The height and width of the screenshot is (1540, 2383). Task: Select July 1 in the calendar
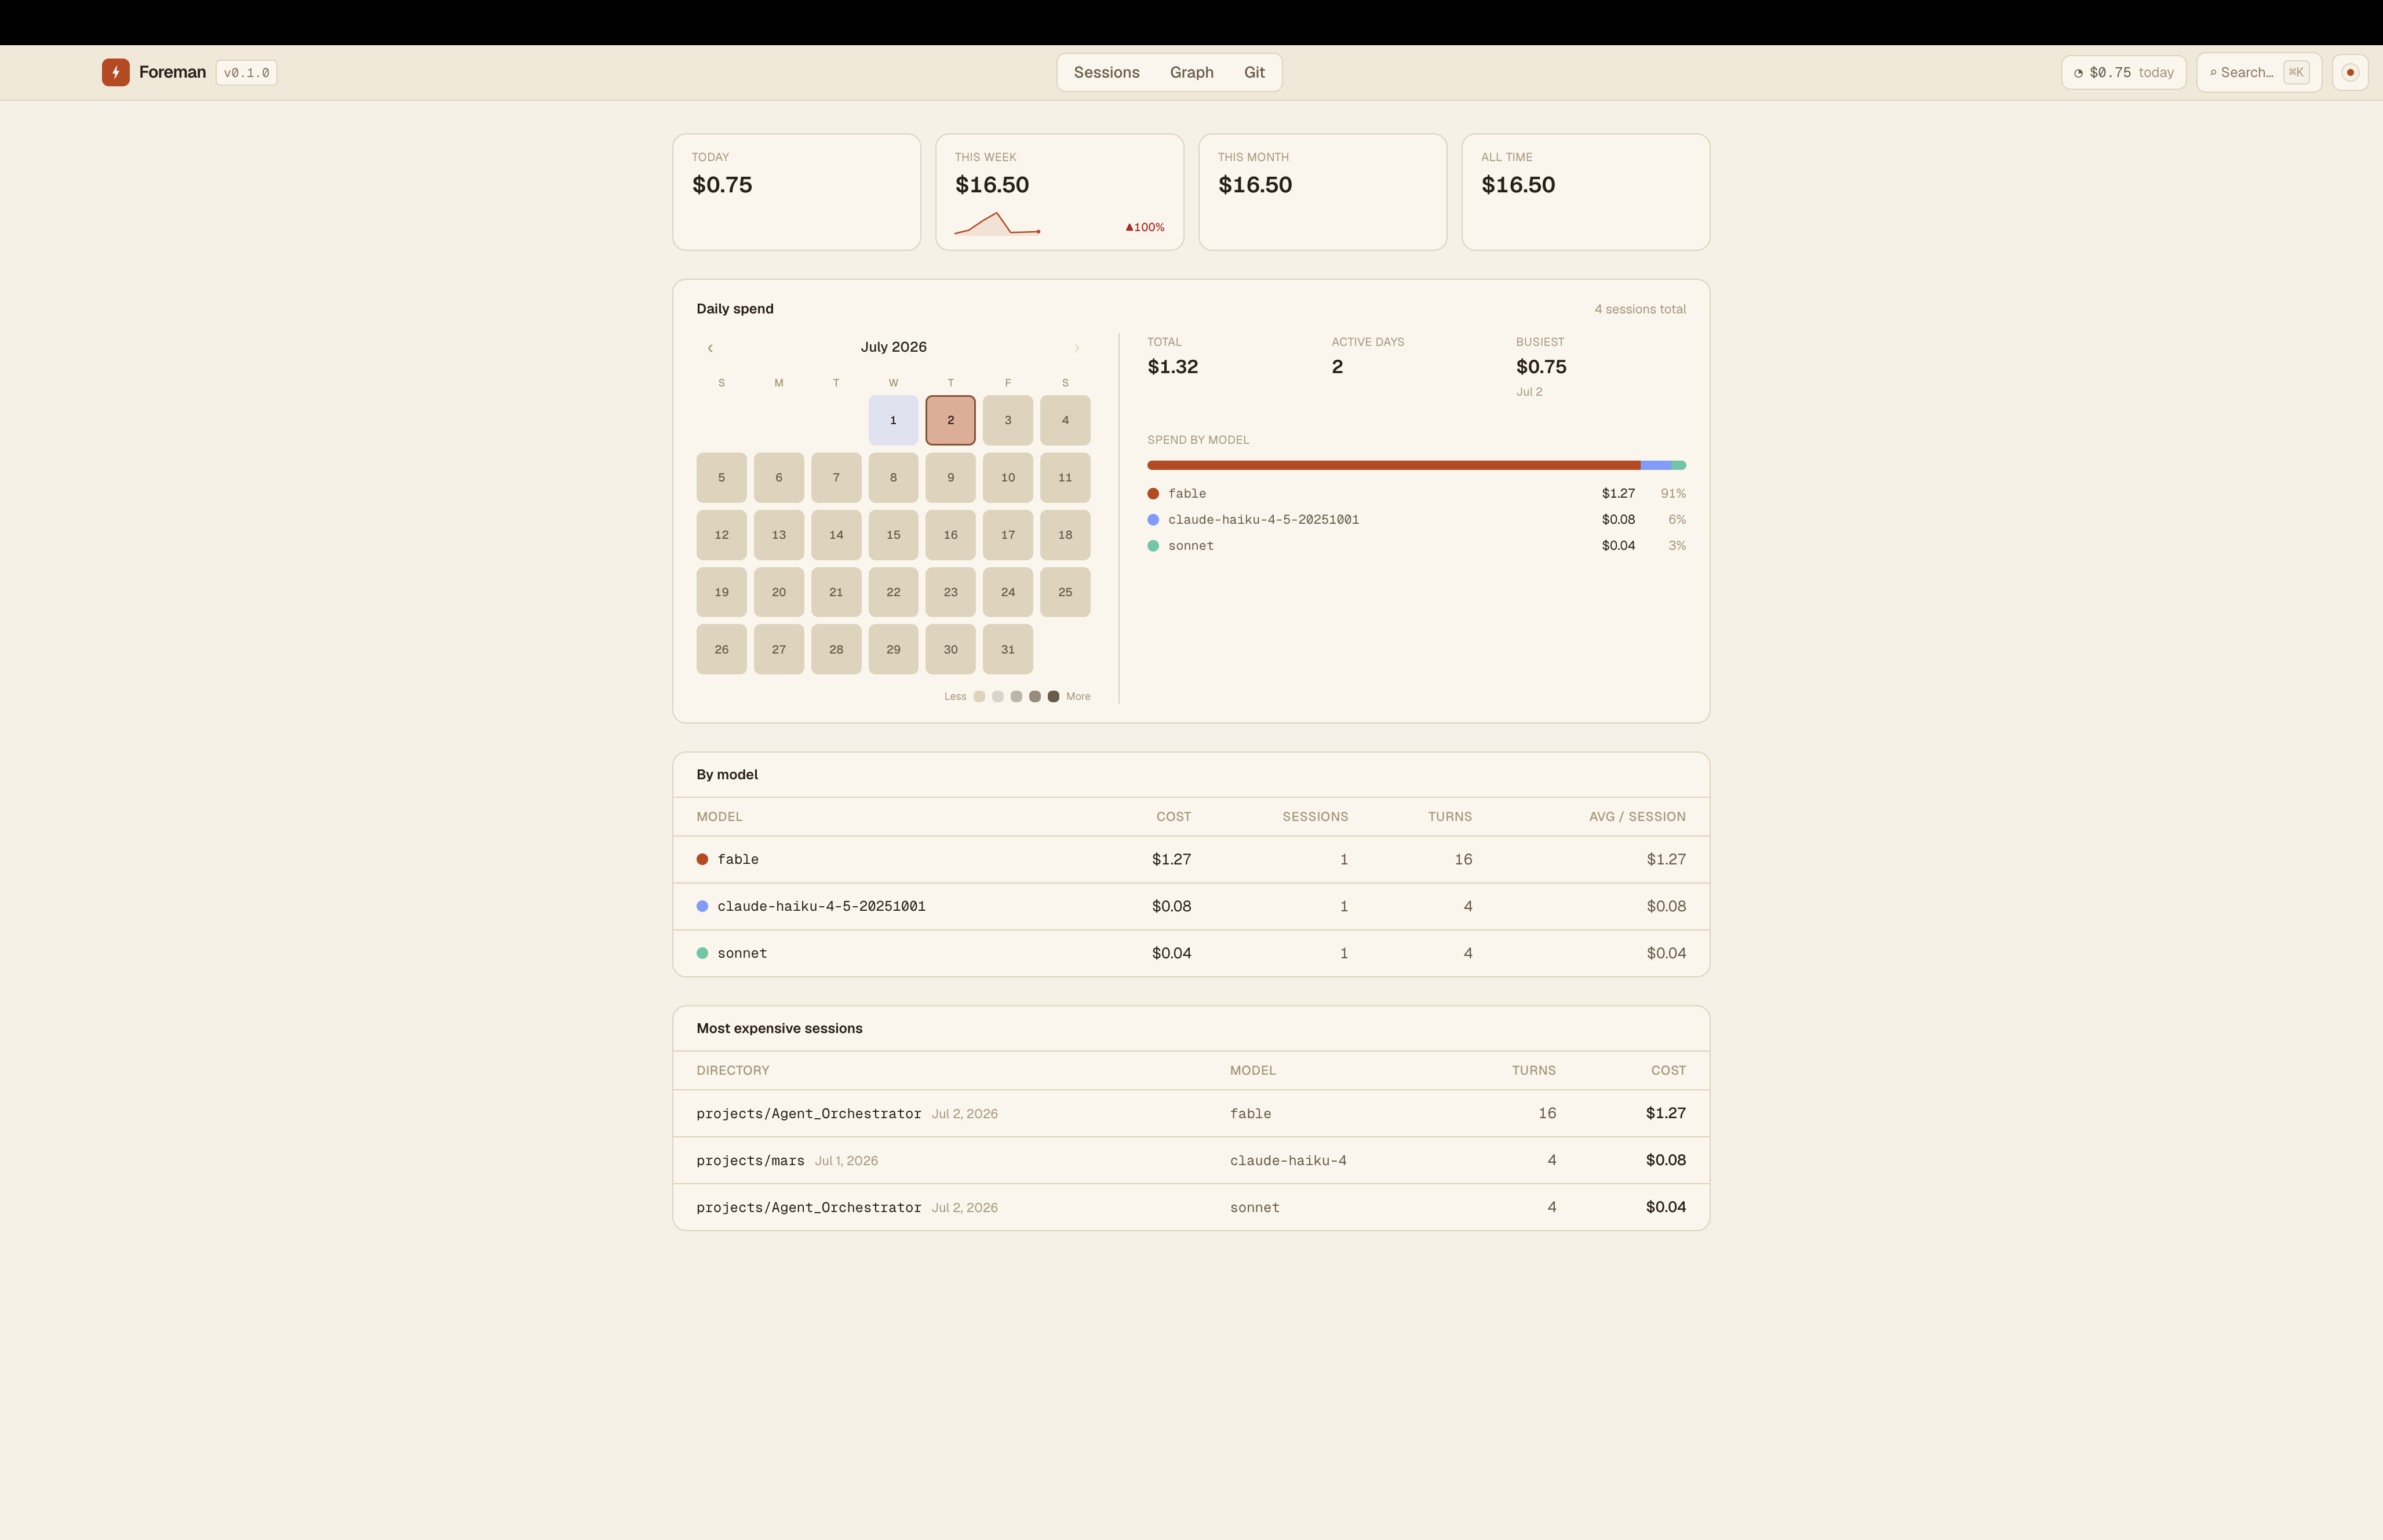coord(893,420)
